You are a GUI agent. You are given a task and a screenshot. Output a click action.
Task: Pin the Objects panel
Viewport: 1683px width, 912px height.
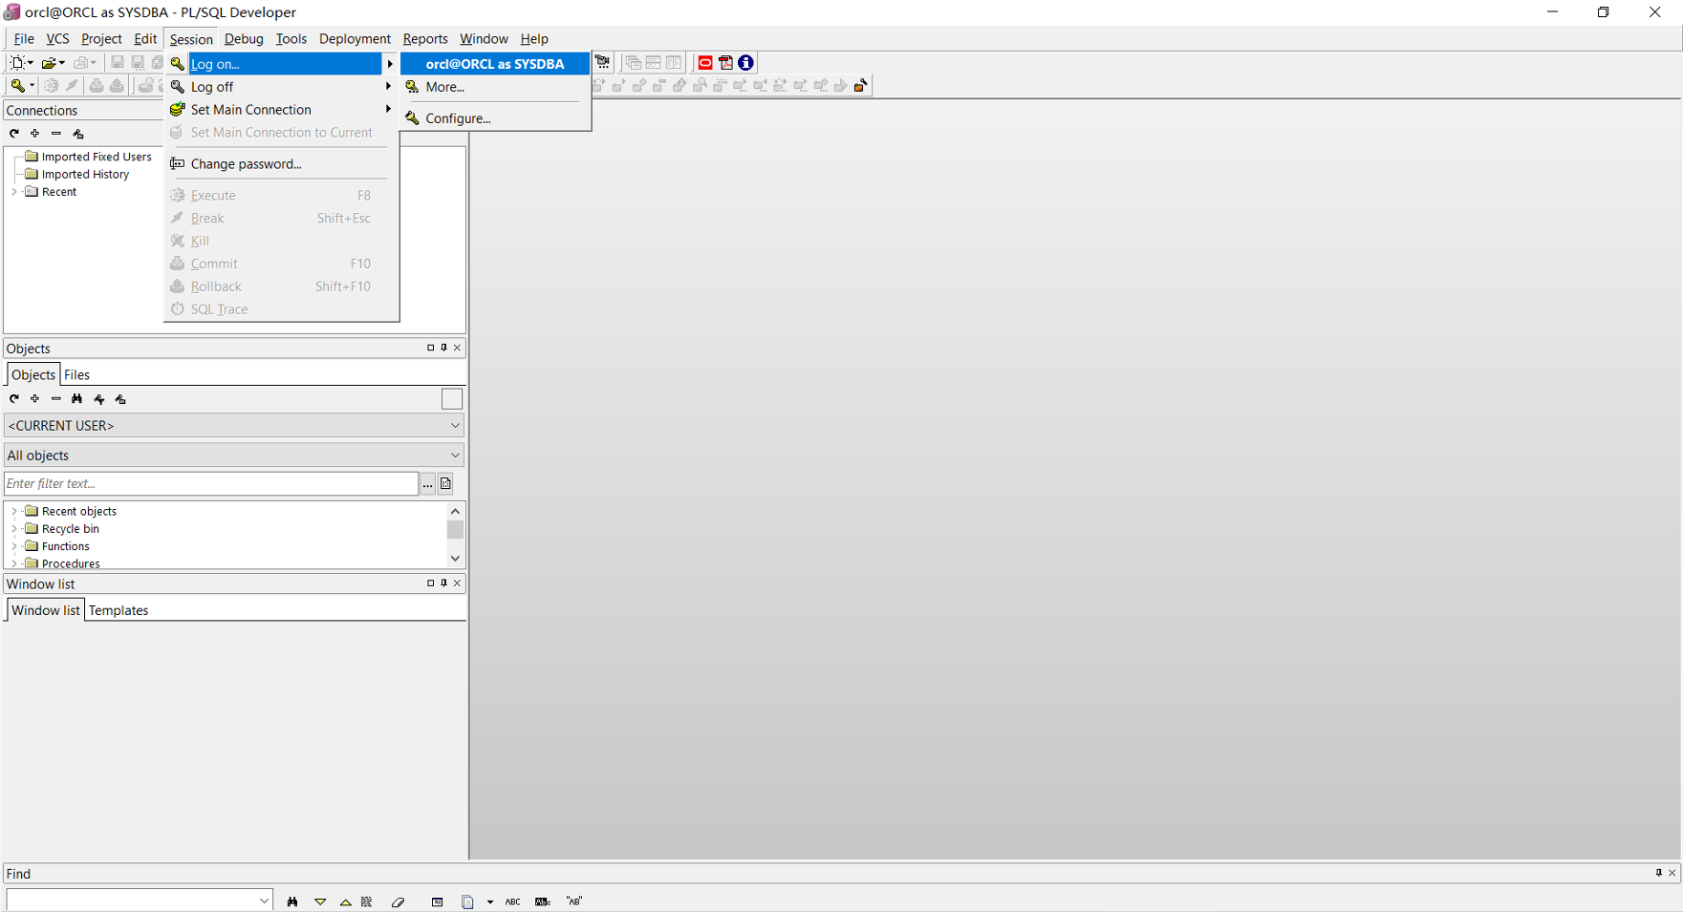(443, 348)
